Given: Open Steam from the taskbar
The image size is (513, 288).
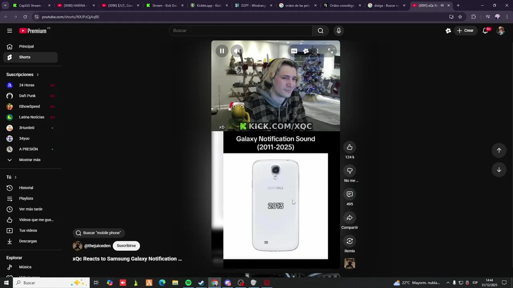Looking at the screenshot, I should (x=201, y=283).
